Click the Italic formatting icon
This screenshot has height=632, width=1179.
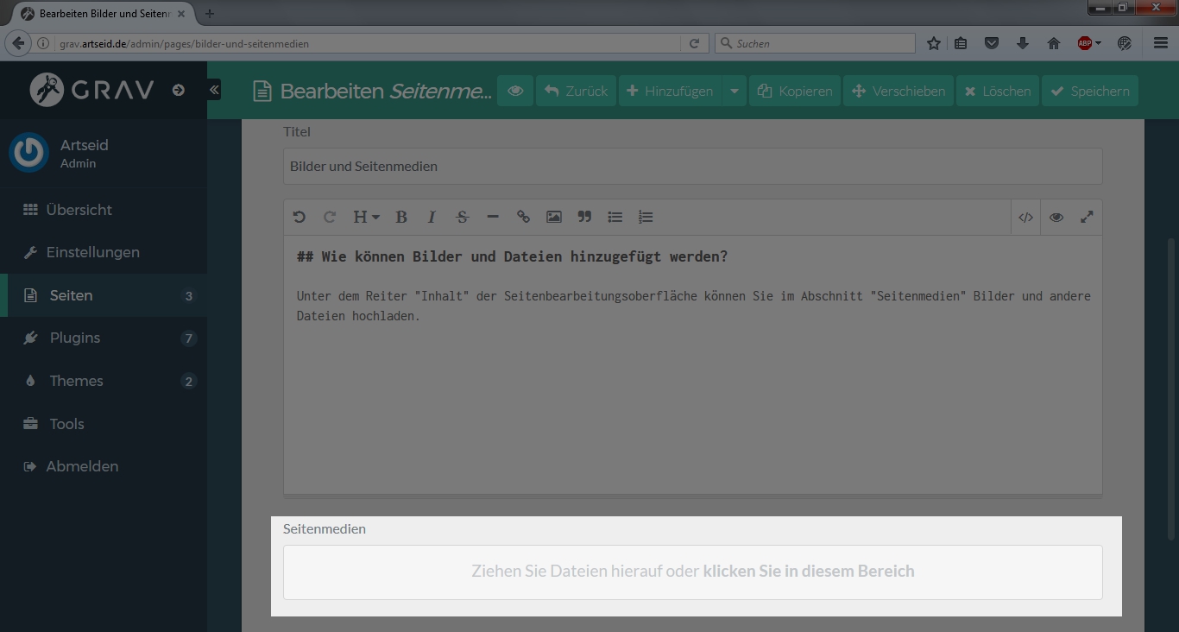[x=432, y=218]
